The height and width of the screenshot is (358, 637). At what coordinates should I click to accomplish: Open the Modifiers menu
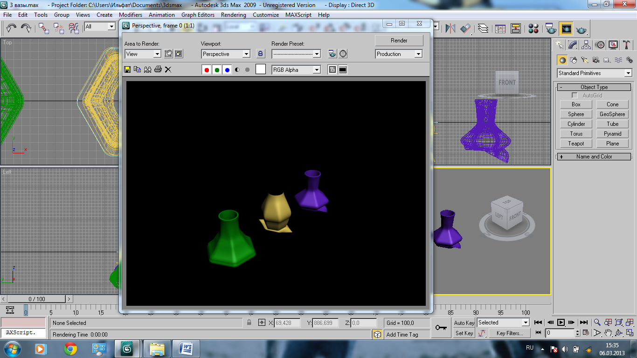click(131, 15)
